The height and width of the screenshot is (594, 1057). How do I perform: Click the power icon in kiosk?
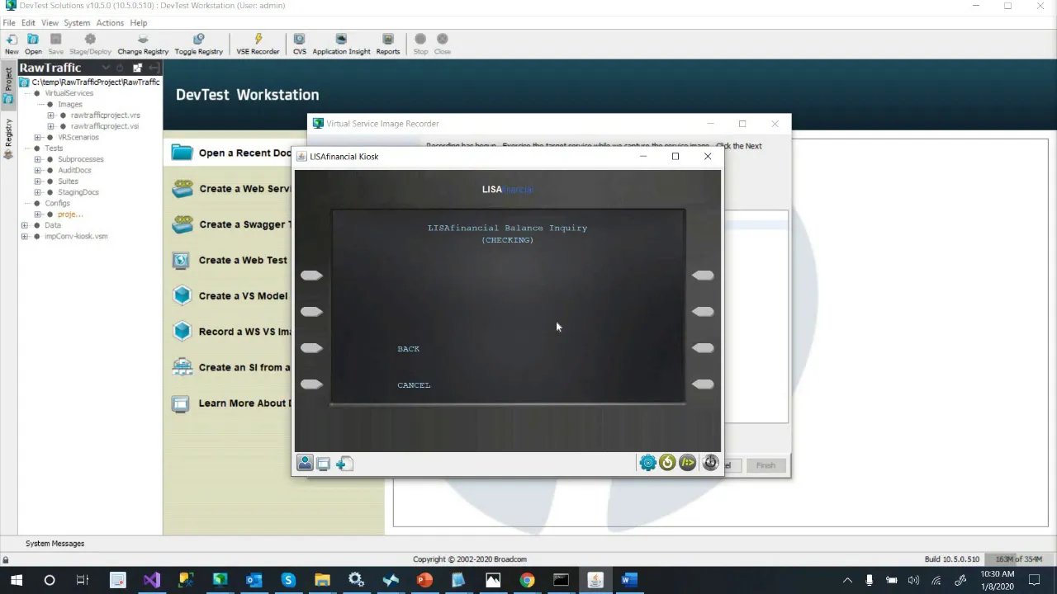click(710, 463)
